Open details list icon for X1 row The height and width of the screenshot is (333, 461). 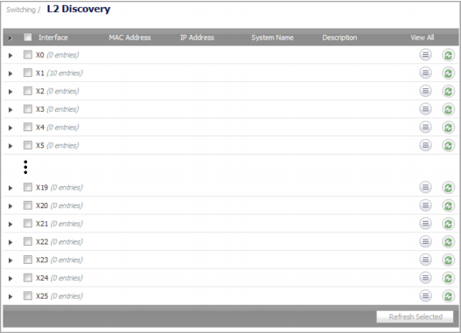(425, 73)
